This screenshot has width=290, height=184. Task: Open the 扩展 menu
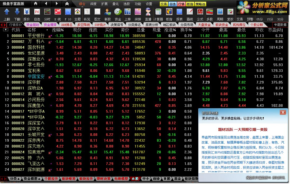105,4
